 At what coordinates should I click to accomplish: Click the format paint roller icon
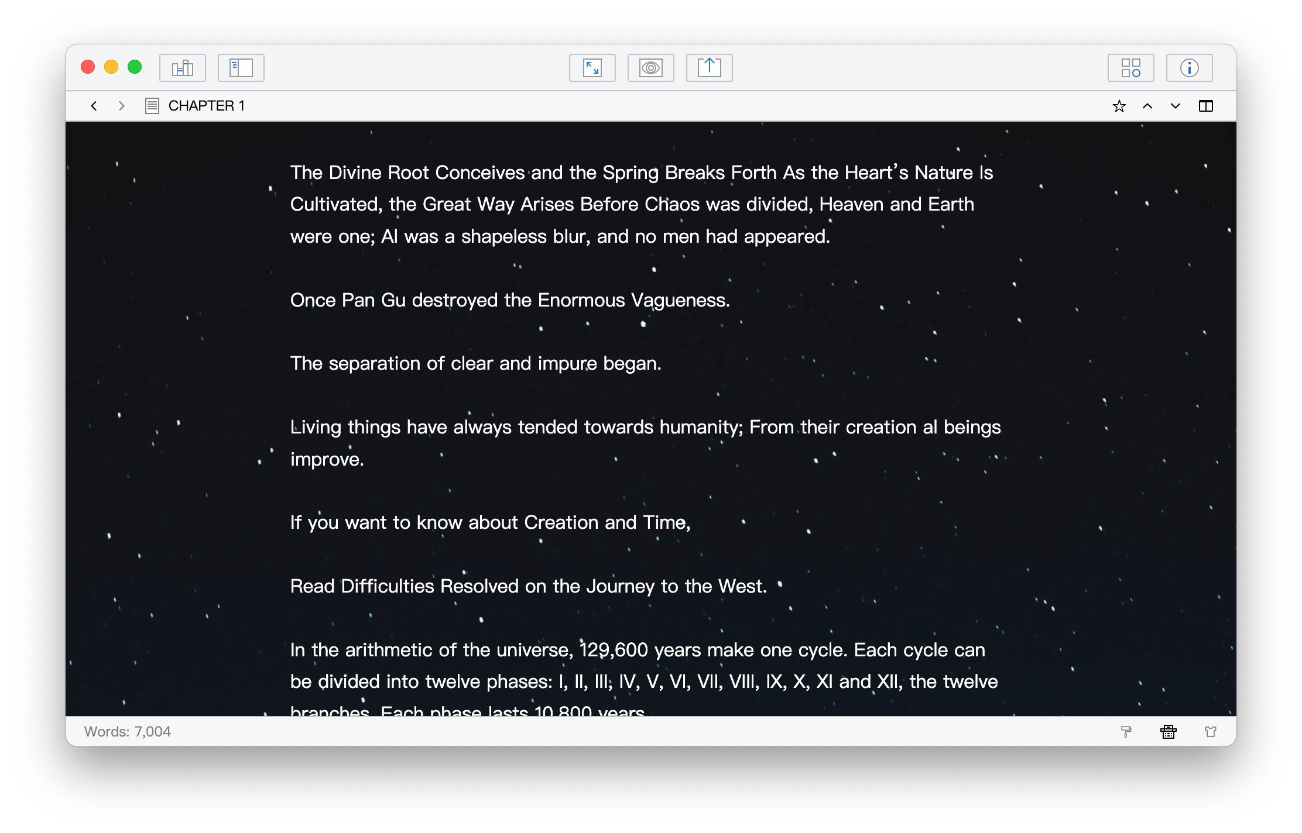[x=1126, y=732]
